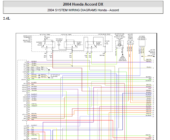This screenshot has width=170, height=140.
Task: Click the A24 GRN/WHT wire label
Action: click(34, 106)
